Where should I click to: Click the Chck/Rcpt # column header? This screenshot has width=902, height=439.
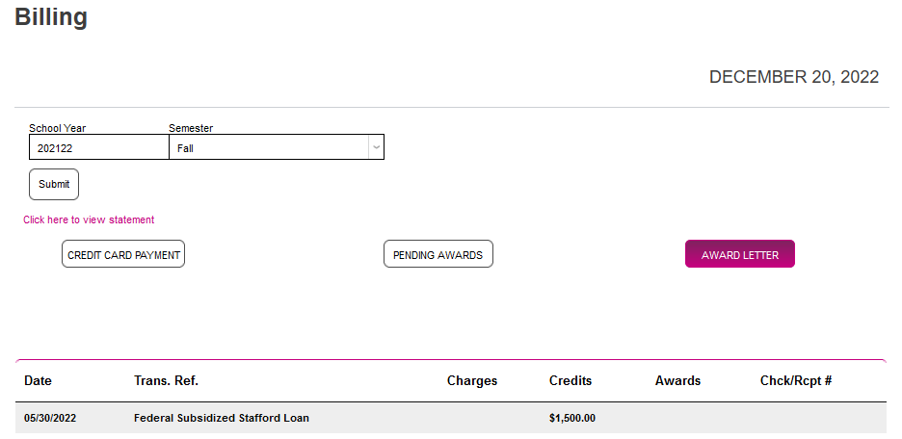796,380
